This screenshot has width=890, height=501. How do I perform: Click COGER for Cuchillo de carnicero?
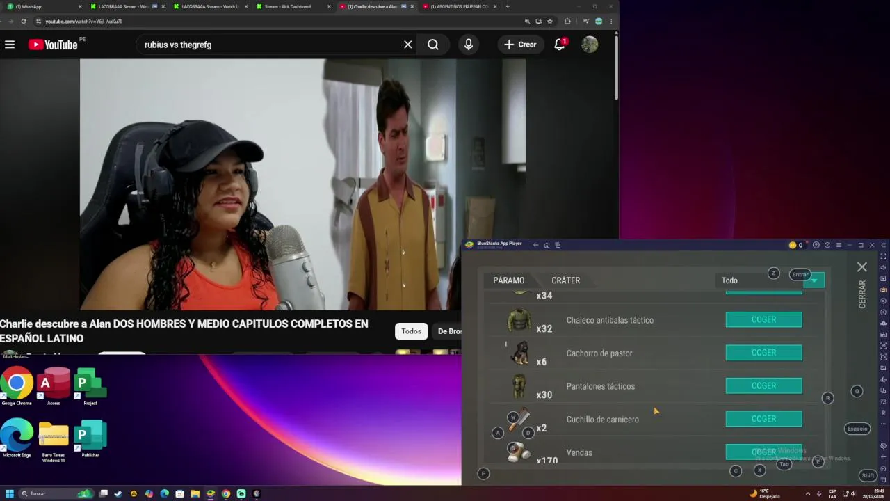point(763,419)
